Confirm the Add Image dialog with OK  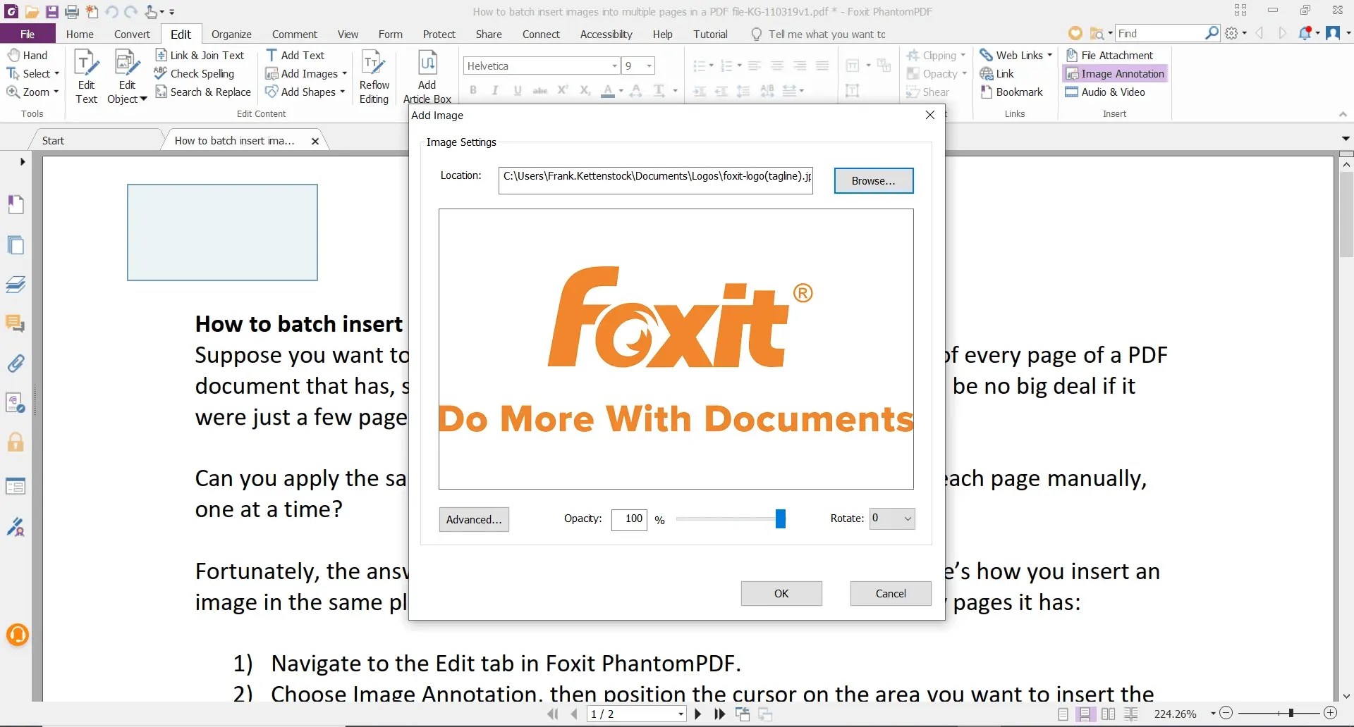[781, 593]
